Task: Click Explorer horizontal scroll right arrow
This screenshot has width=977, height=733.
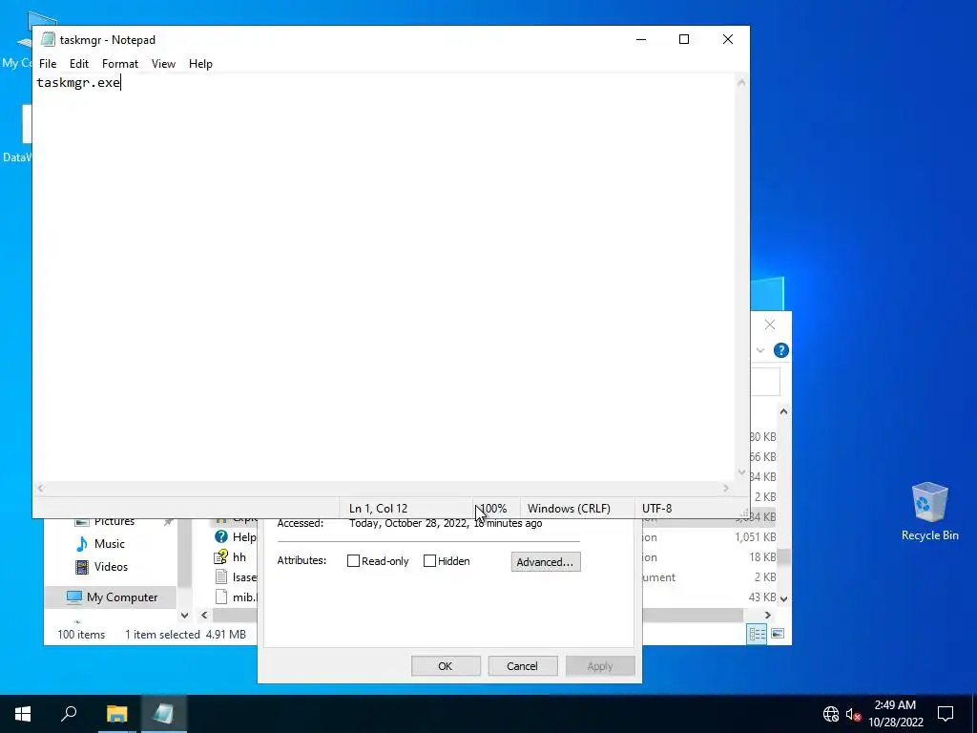Action: 768,616
